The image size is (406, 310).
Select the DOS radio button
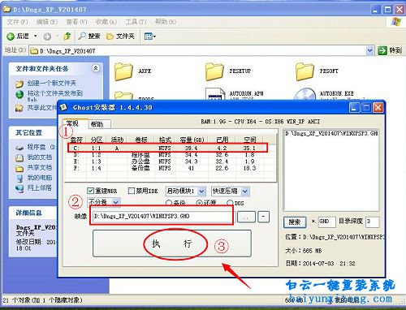click(230, 203)
